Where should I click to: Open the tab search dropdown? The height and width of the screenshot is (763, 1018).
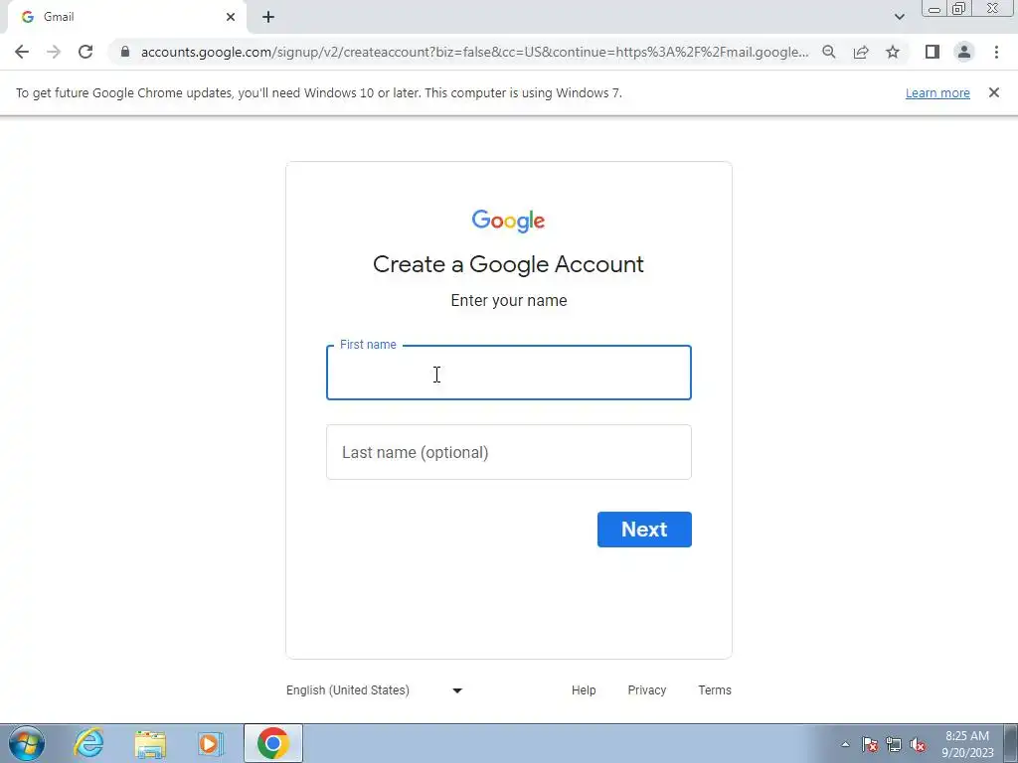pos(899,17)
